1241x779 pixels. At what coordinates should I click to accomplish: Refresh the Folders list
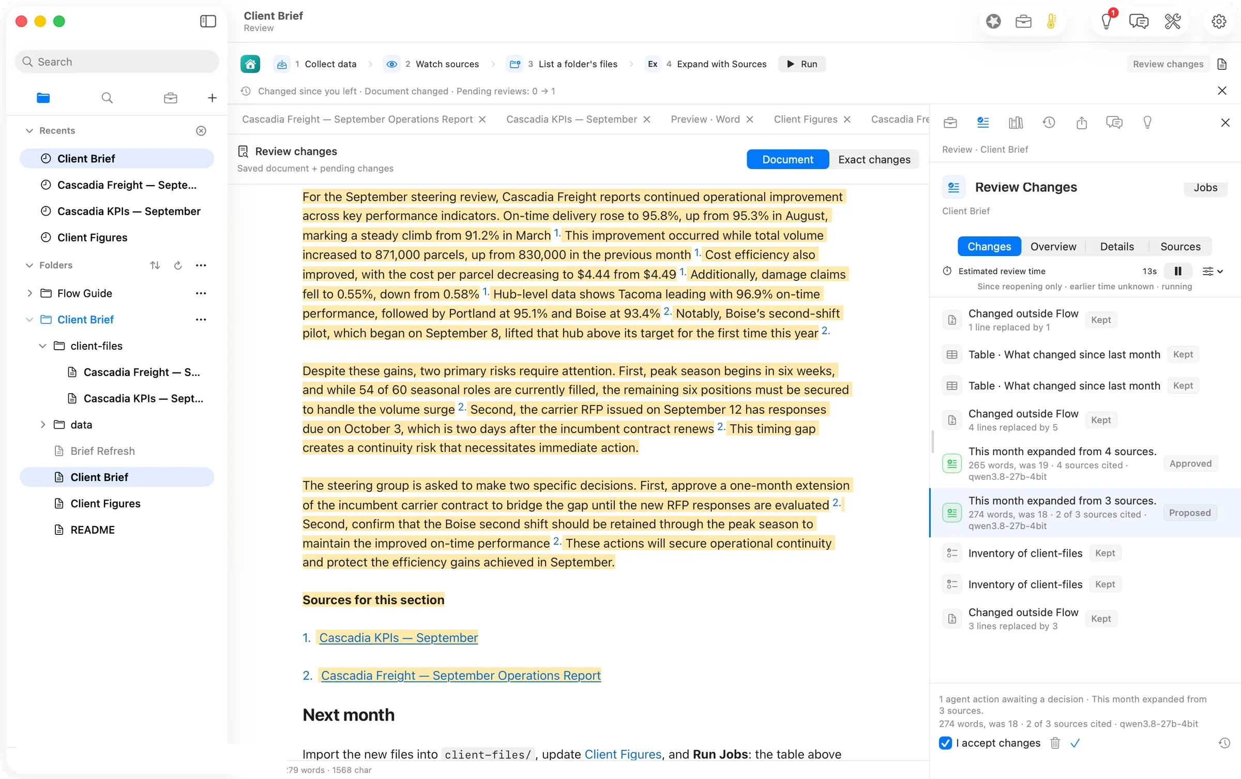[x=178, y=265]
